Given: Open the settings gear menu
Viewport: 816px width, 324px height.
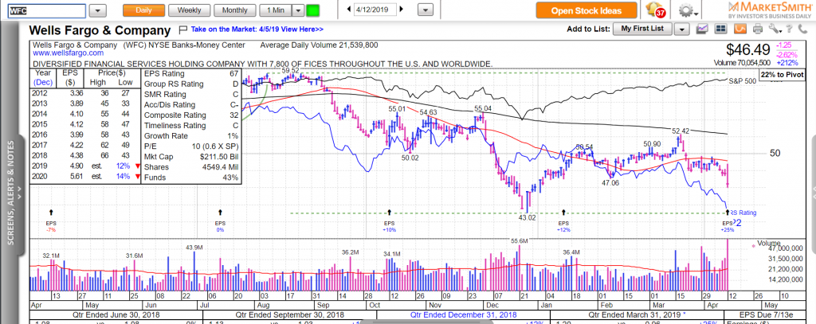Looking at the screenshot, I should [686, 10].
